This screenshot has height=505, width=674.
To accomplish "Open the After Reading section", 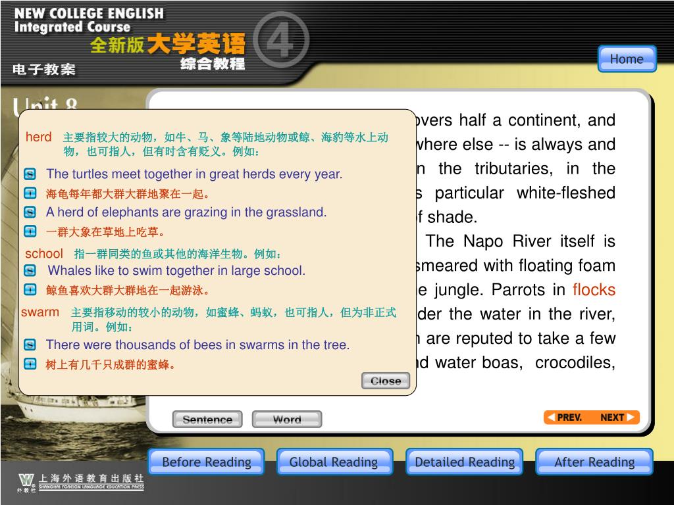I will click(x=594, y=462).
